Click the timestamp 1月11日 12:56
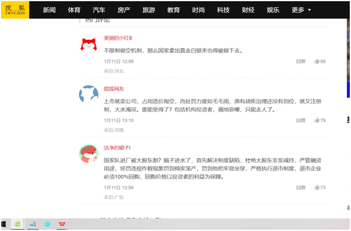This screenshot has width=351, height=231. pyautogui.click(x=118, y=187)
